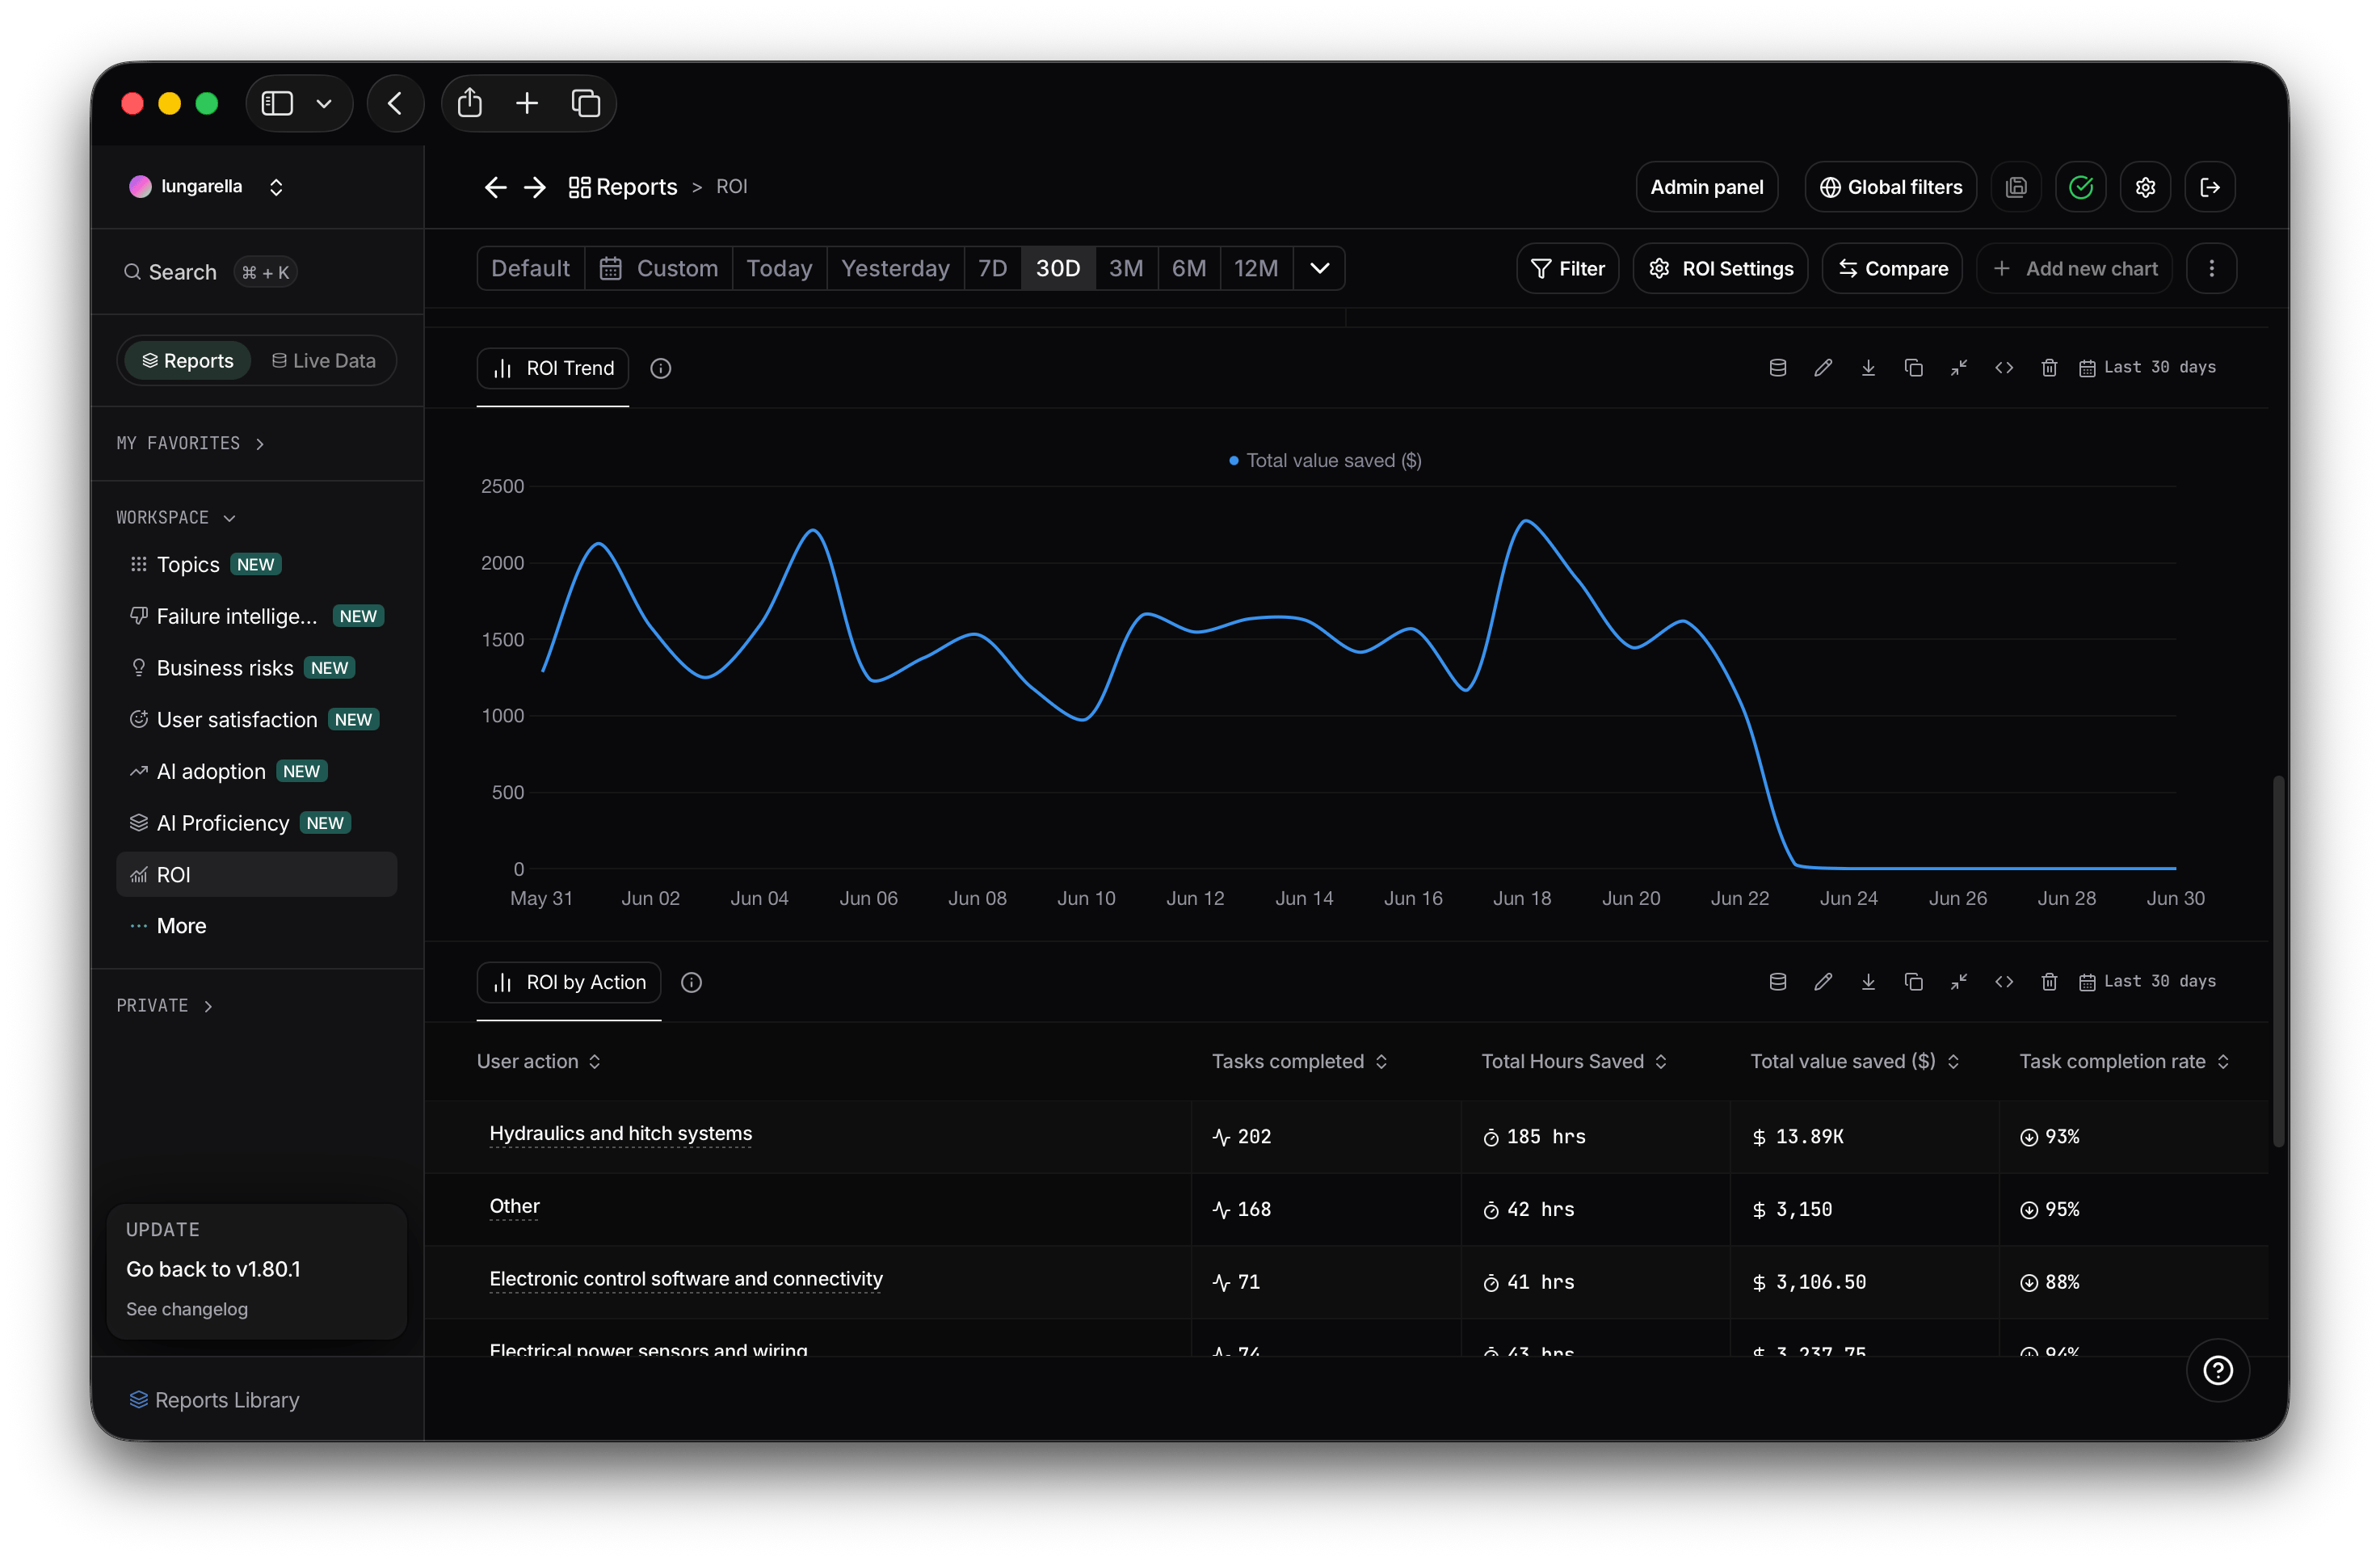Click Add new chart

pyautogui.click(x=2075, y=268)
